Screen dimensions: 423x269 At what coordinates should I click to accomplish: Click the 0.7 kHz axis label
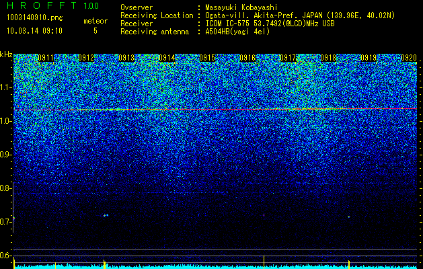pos(5,222)
